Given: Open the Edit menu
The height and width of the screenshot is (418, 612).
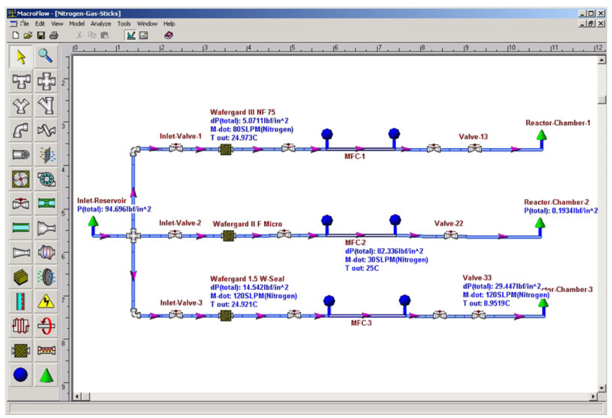Looking at the screenshot, I should (40, 23).
